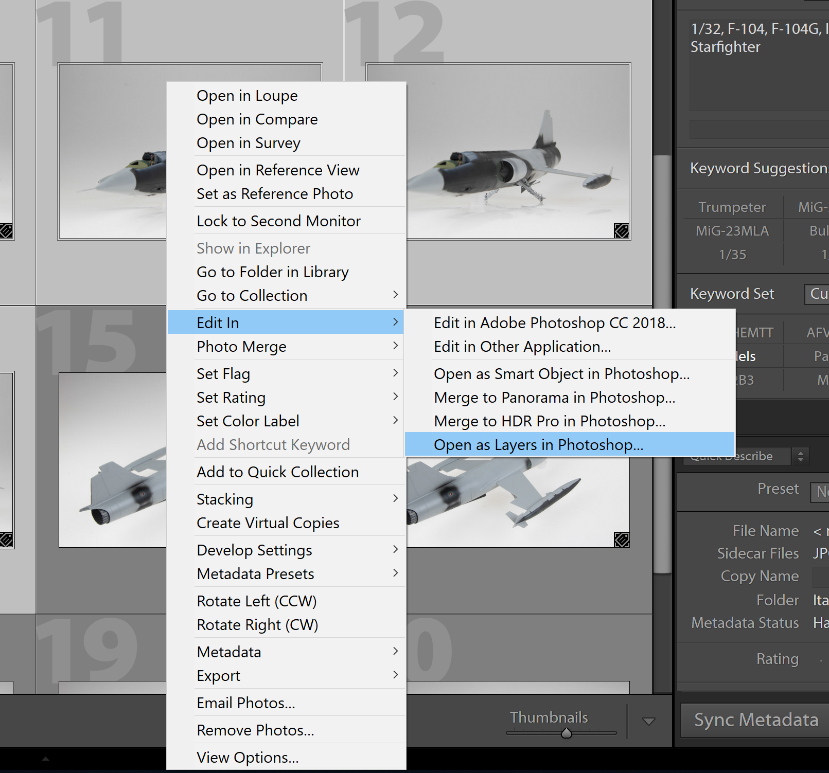Choose Add to Quick Collection
Image resolution: width=829 pixels, height=773 pixels.
(x=277, y=472)
